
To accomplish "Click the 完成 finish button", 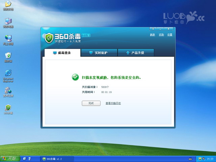I will coord(91,103).
